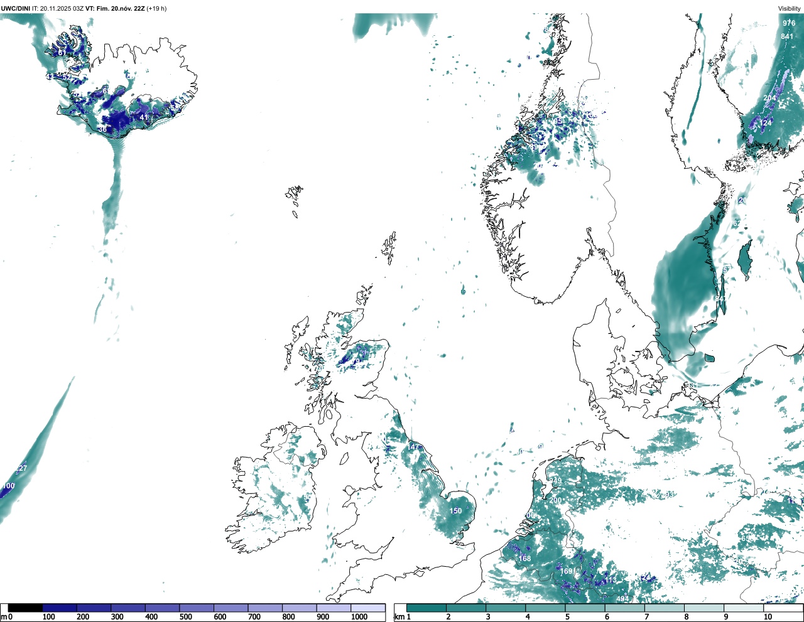804x622 pixels.
Task: Click the 169 value near the Ardennes
Action: [x=567, y=571]
